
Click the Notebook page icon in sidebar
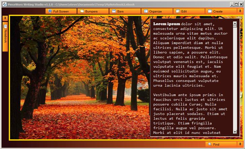5,26
